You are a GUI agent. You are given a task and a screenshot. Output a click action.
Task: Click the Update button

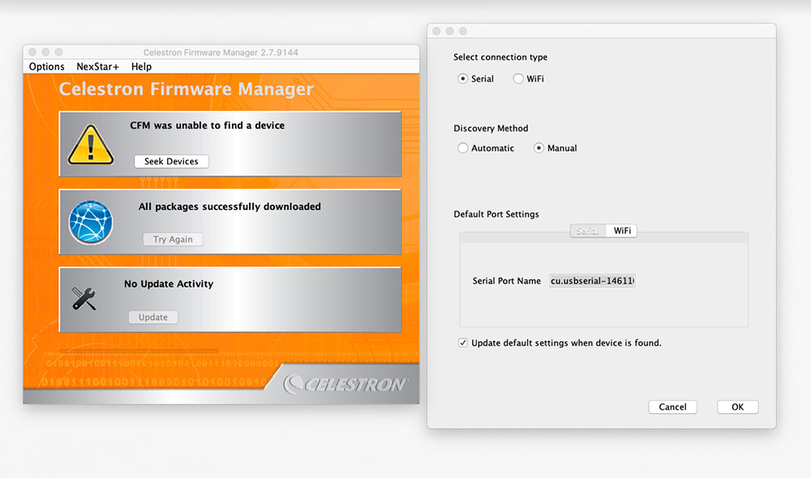click(153, 318)
